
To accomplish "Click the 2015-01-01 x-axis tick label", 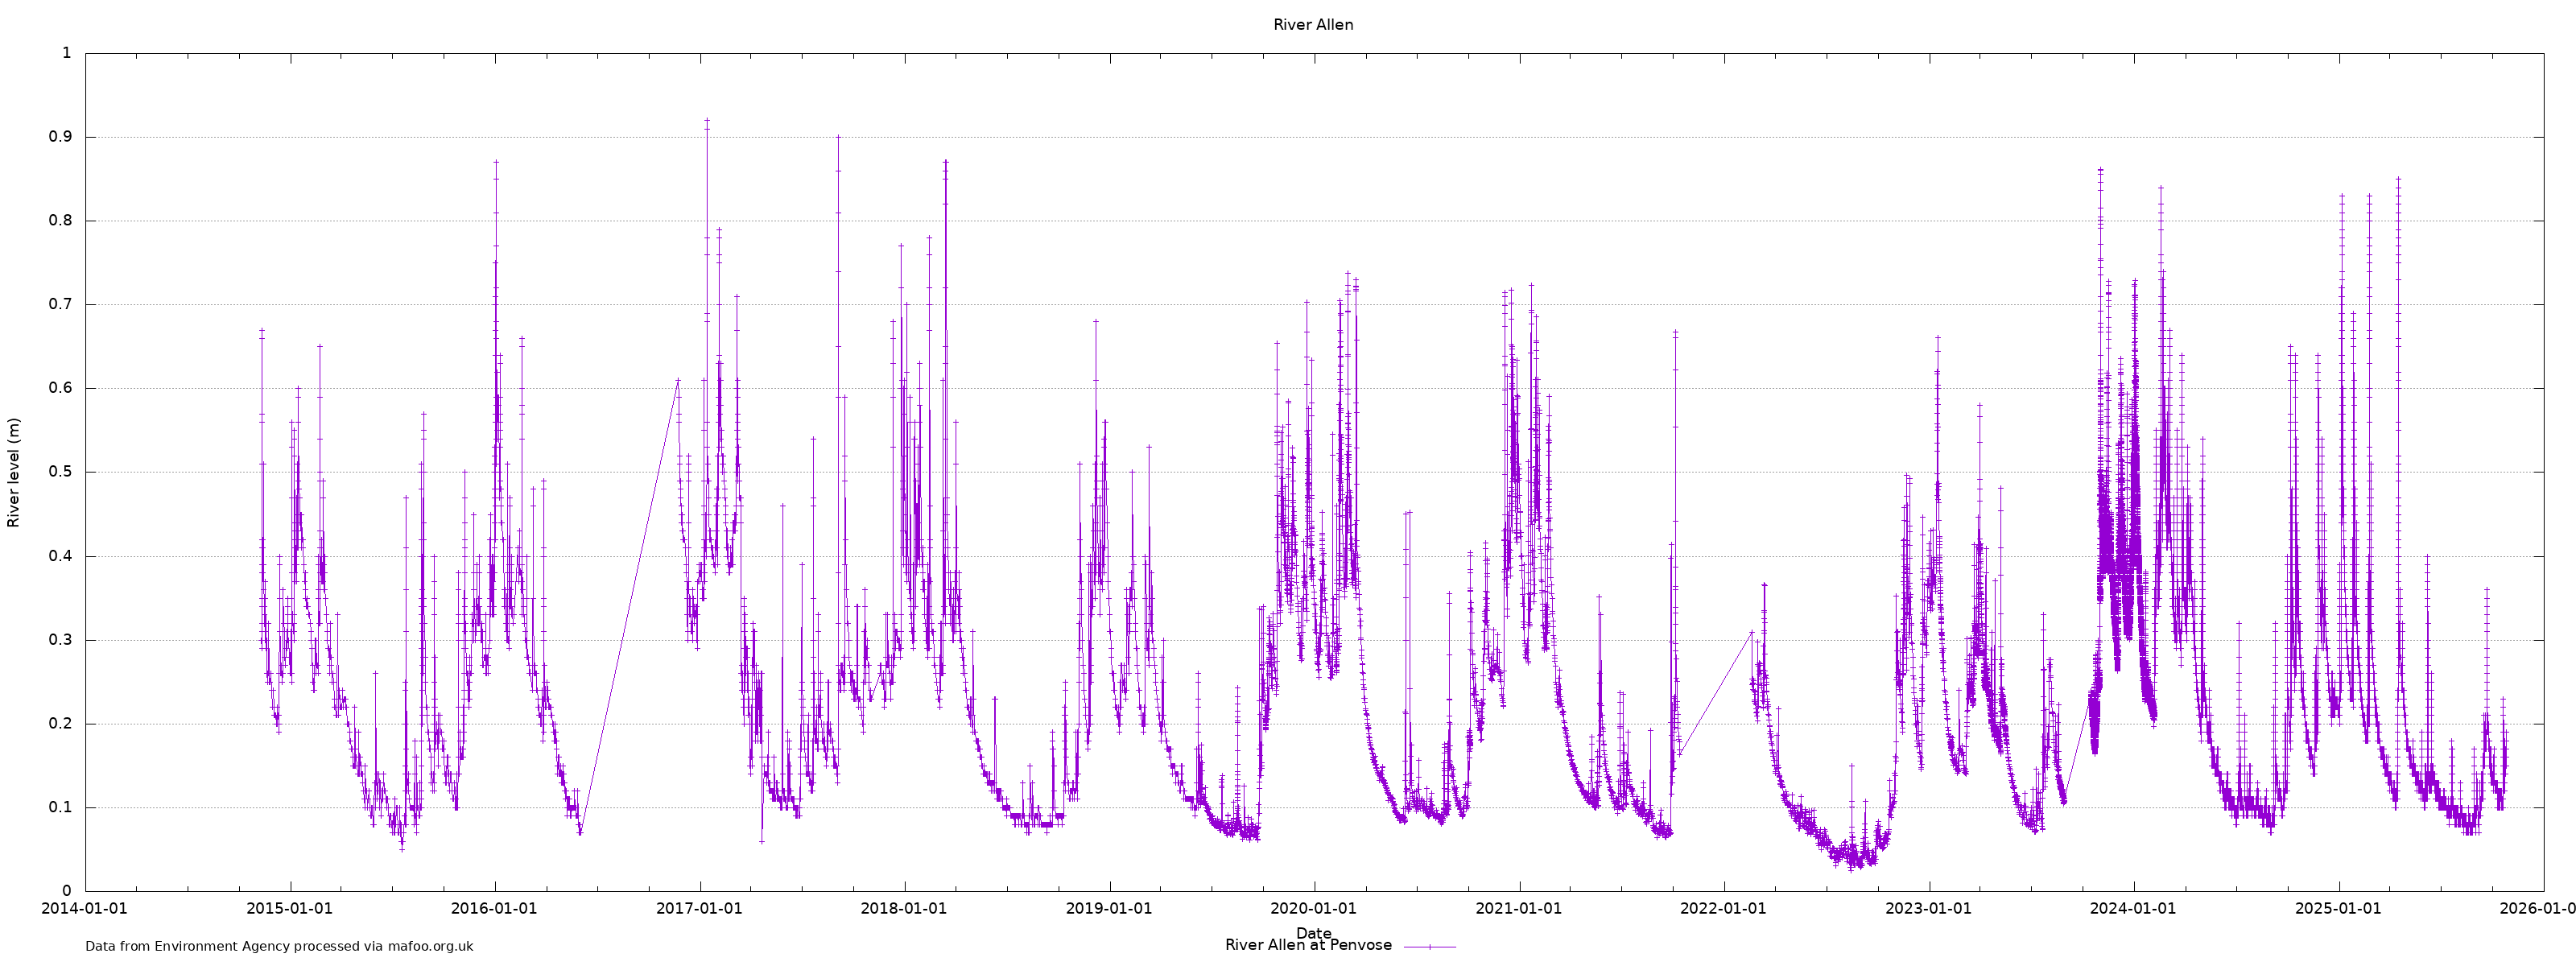I will point(290,908).
